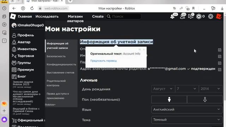Click the bookmark icon in the address bar
The height and width of the screenshot is (127, 226).
(x=193, y=8)
